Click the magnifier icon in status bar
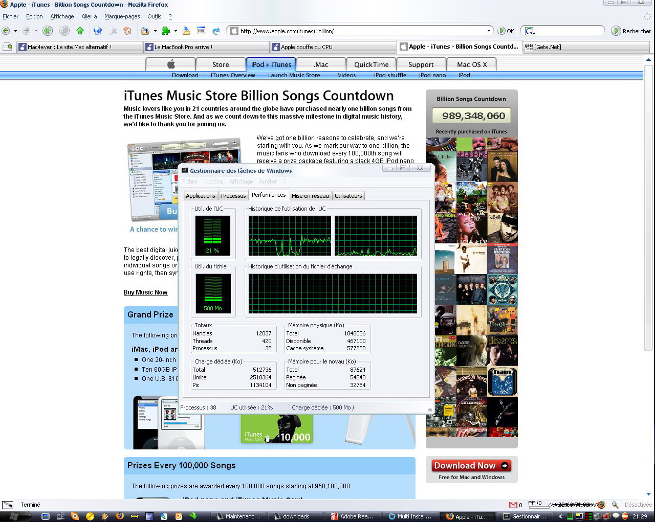This screenshot has width=655, height=522. [615, 505]
